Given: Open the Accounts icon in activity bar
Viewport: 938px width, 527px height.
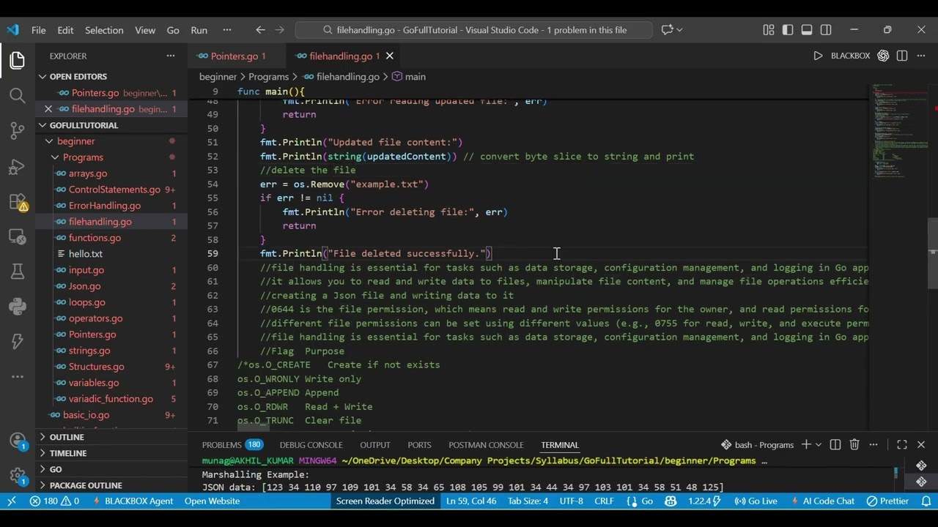Looking at the screenshot, I should point(18,441).
